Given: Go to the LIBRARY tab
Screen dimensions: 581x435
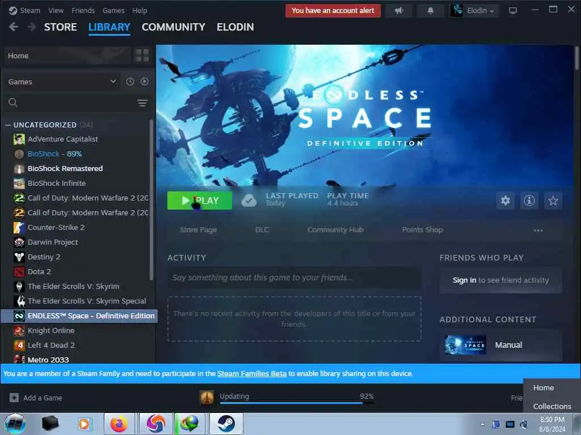Looking at the screenshot, I should click(x=110, y=27).
